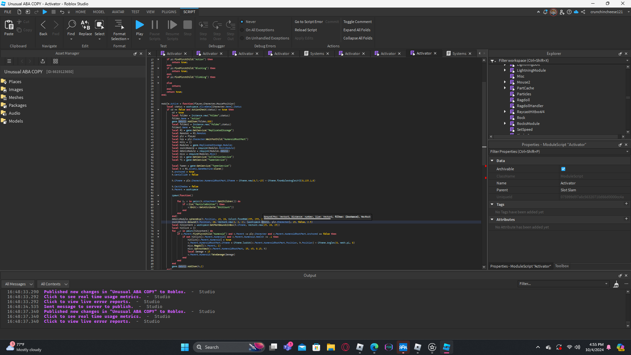Open the HOME ribbon tab
Screen dimensions: 631x355
coord(81,12)
